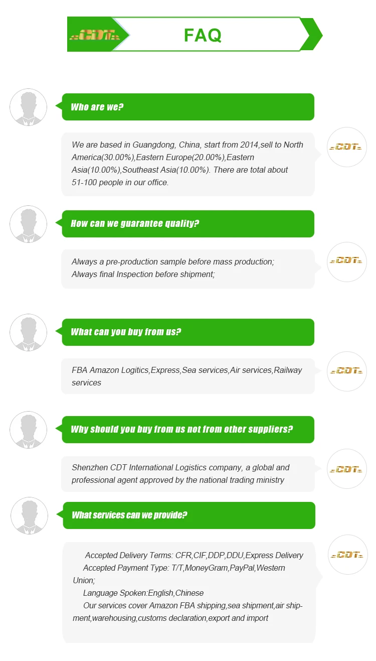Viewport: 376px width, 661px height.
Task: Click the answer text about Guangdong, China
Action: pyautogui.click(x=187, y=164)
